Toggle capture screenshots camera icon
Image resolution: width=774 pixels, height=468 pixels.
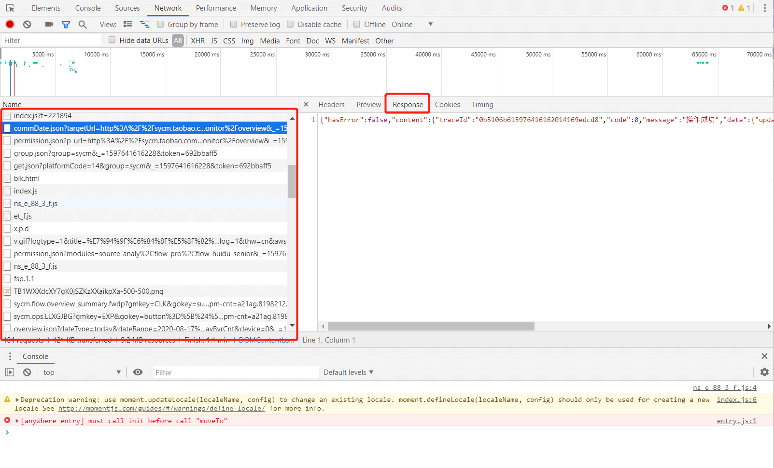pos(49,24)
